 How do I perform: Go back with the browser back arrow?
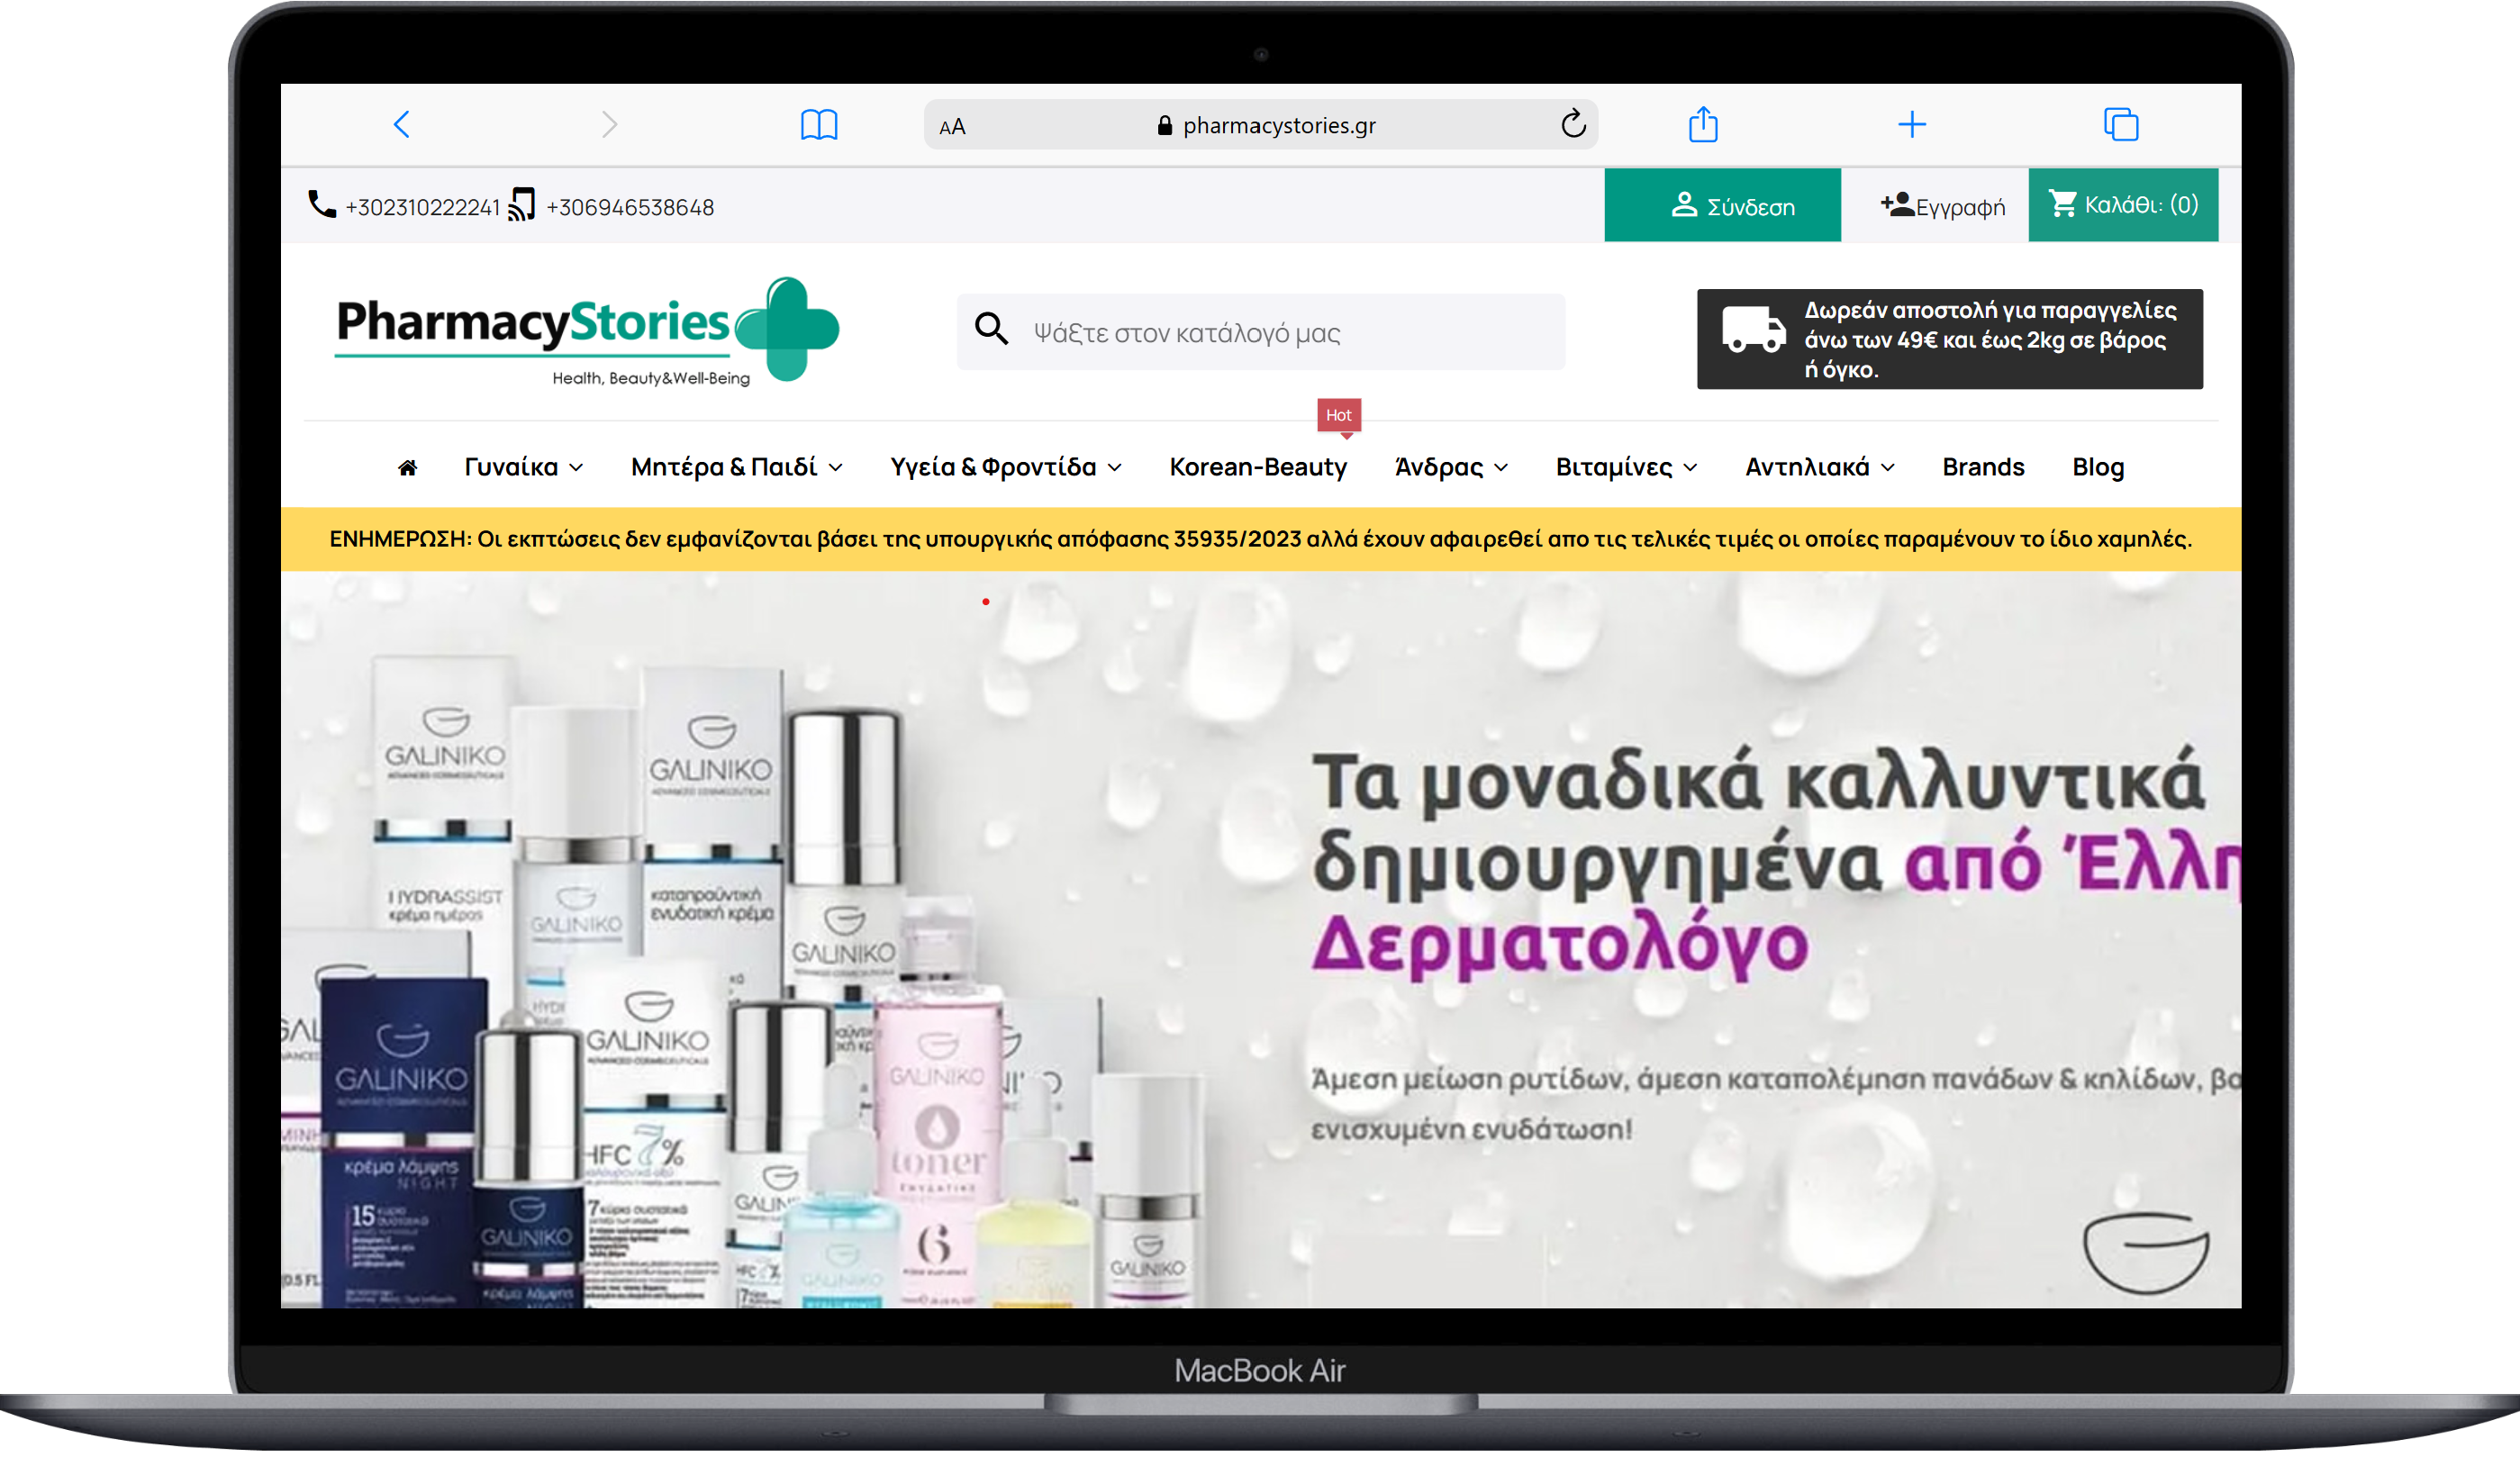click(402, 125)
